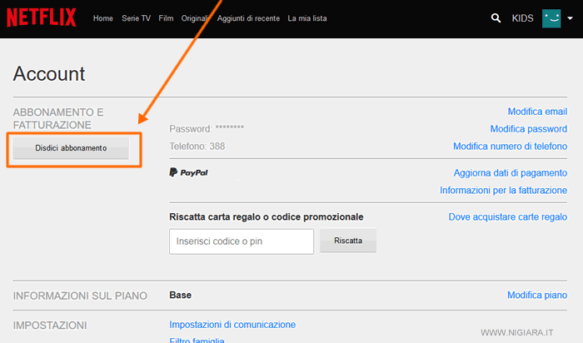Click the profile avatar icon
This screenshot has height=343, width=583.
point(551,17)
